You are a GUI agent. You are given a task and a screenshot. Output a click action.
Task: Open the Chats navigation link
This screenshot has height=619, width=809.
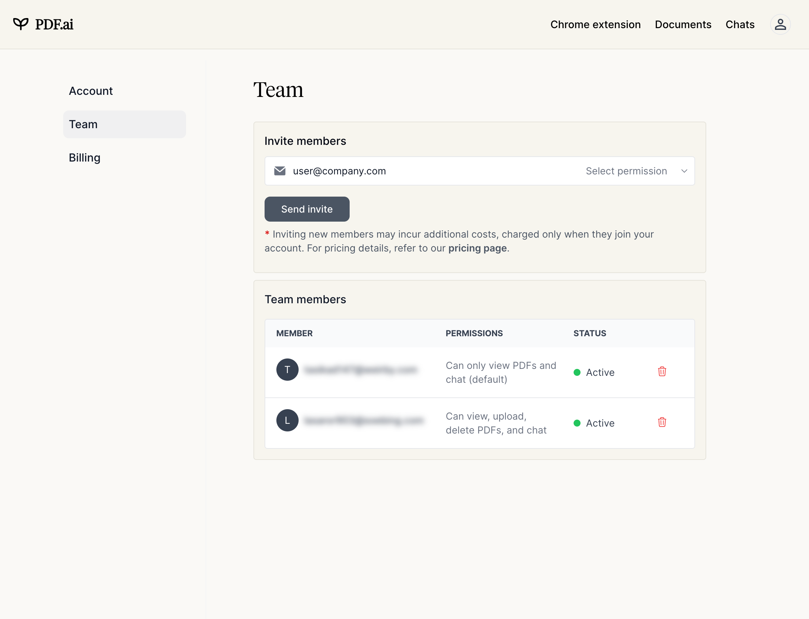coord(740,24)
